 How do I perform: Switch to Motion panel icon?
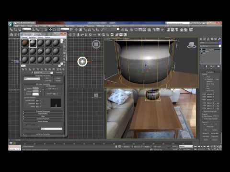212,39
